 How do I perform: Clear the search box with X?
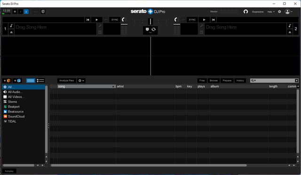point(296,81)
